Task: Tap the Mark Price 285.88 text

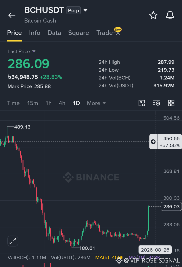Action: pos(29,86)
